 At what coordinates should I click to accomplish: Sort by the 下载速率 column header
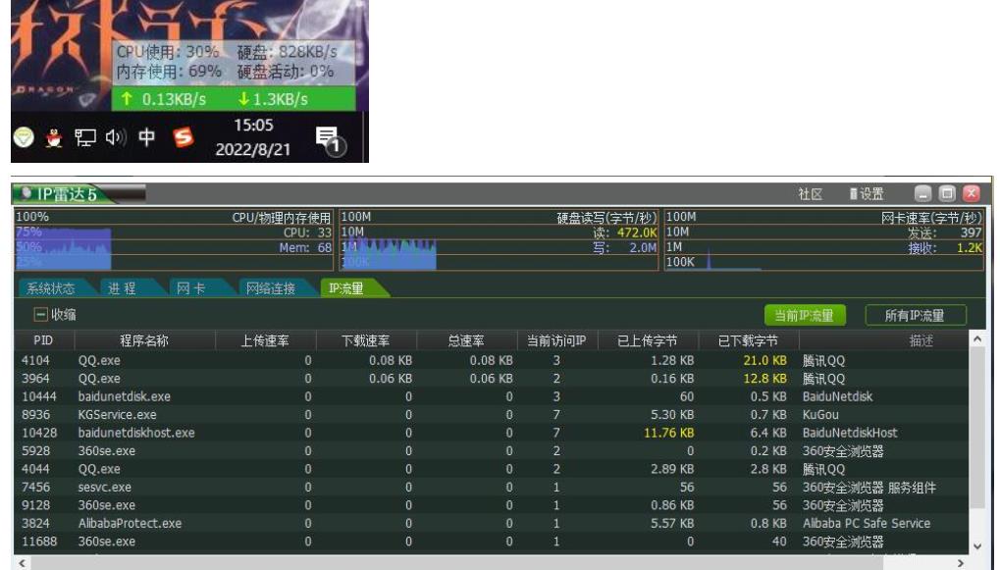tap(366, 340)
